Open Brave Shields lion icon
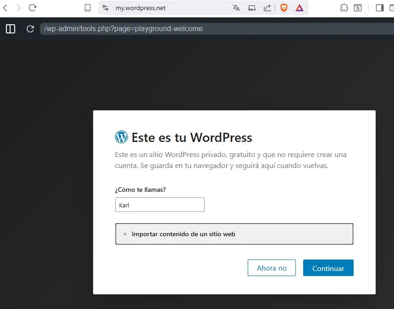Viewport: 394px width, 309px height. click(x=284, y=8)
